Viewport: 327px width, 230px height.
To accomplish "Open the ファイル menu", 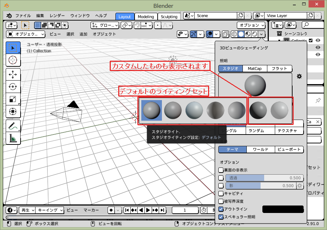I will tap(23, 16).
